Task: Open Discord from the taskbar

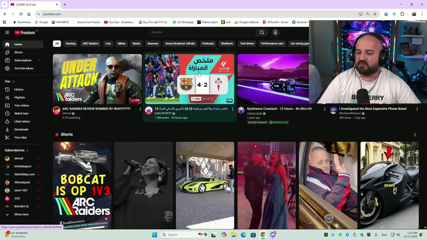Action: 273,235
